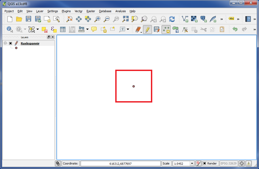The image size is (259, 169).
Task: Click the New Project blank page icon
Action: [10, 19]
